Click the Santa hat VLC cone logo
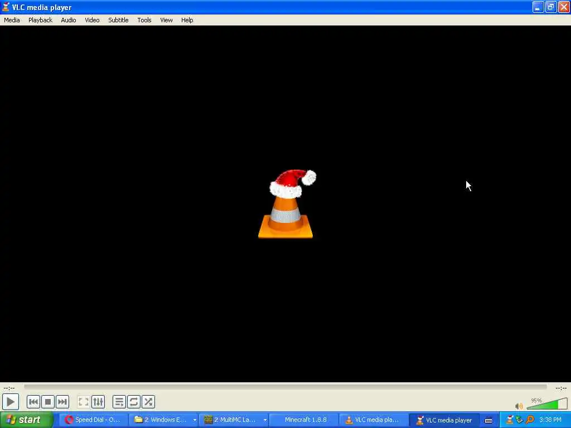This screenshot has height=428, width=571. point(286,204)
